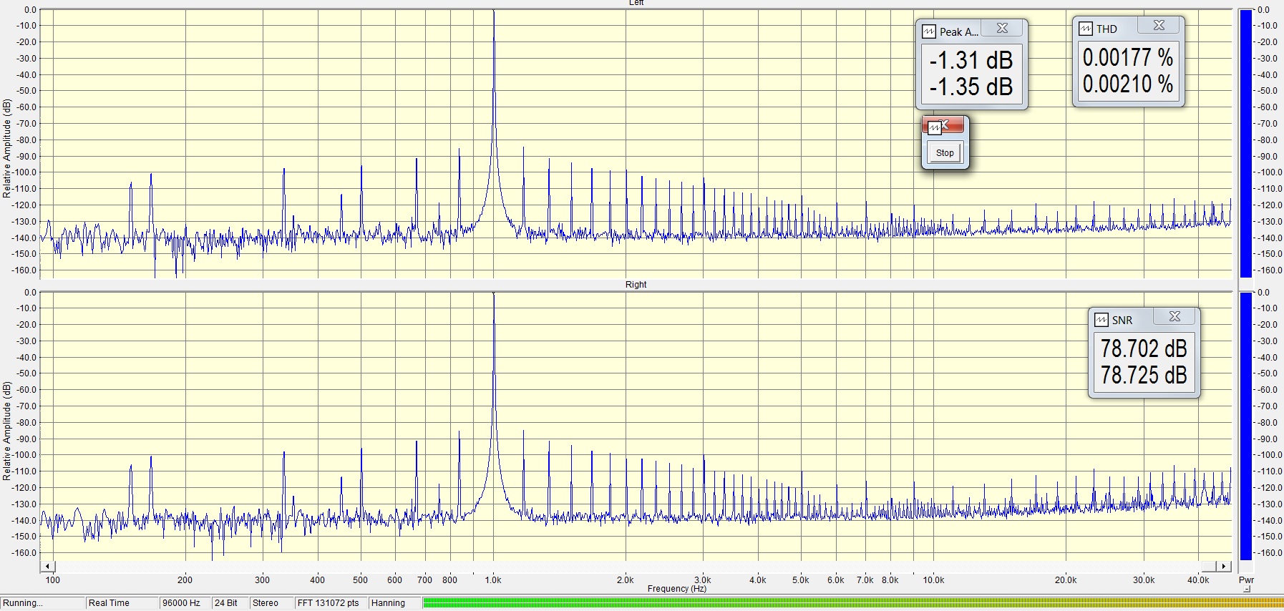
Task: Click the -1.35 dB peak reading
Action: coord(971,87)
